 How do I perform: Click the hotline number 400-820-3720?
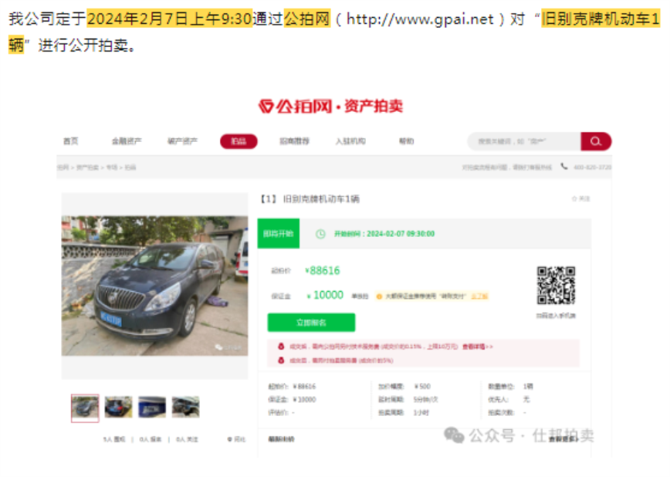(x=592, y=167)
